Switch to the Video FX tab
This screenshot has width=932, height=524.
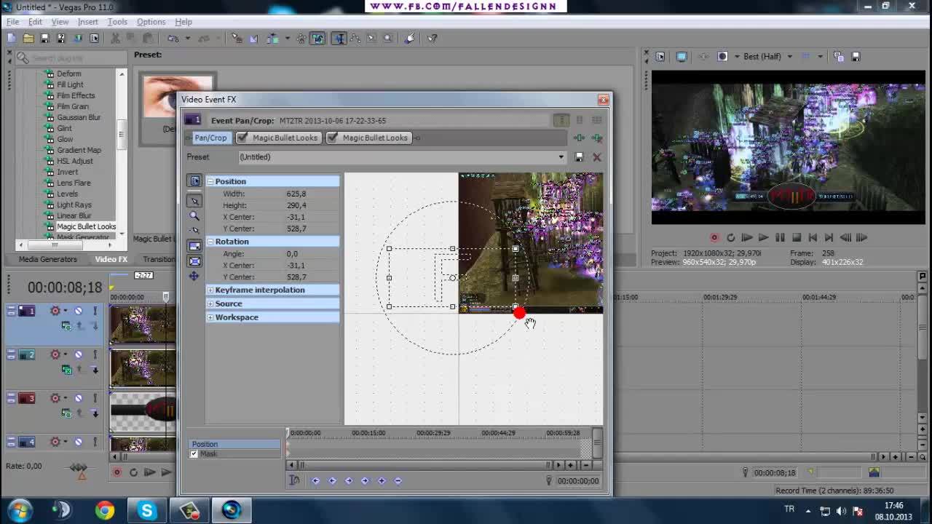click(x=111, y=259)
